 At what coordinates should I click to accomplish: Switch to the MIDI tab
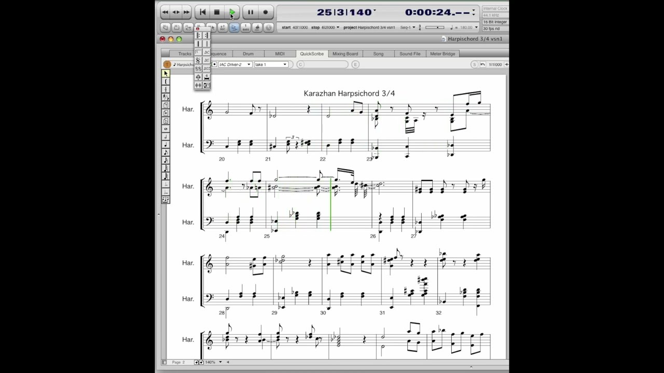point(280,54)
